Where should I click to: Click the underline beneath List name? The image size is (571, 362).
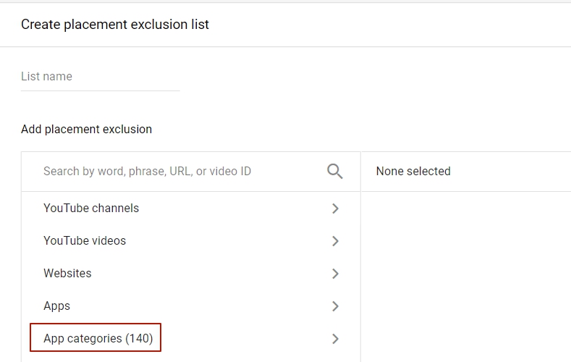point(101,90)
